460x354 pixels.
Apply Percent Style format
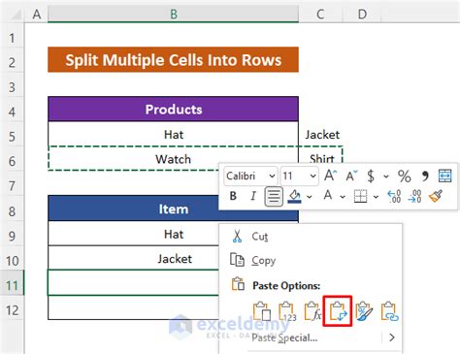[x=405, y=177]
